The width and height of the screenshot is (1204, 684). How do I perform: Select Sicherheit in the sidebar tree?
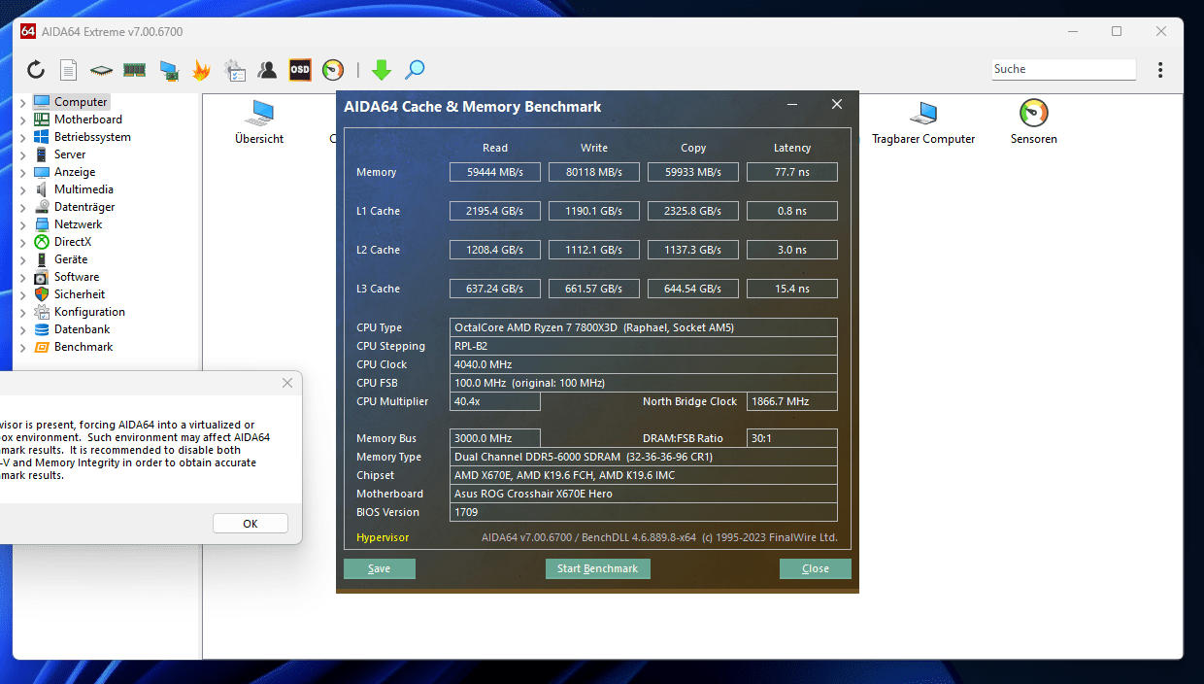click(x=80, y=294)
